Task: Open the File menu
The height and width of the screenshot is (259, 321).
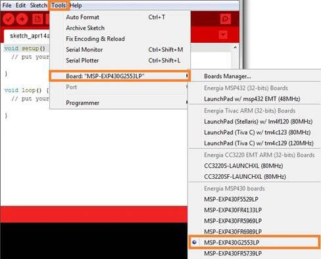Action: point(7,5)
